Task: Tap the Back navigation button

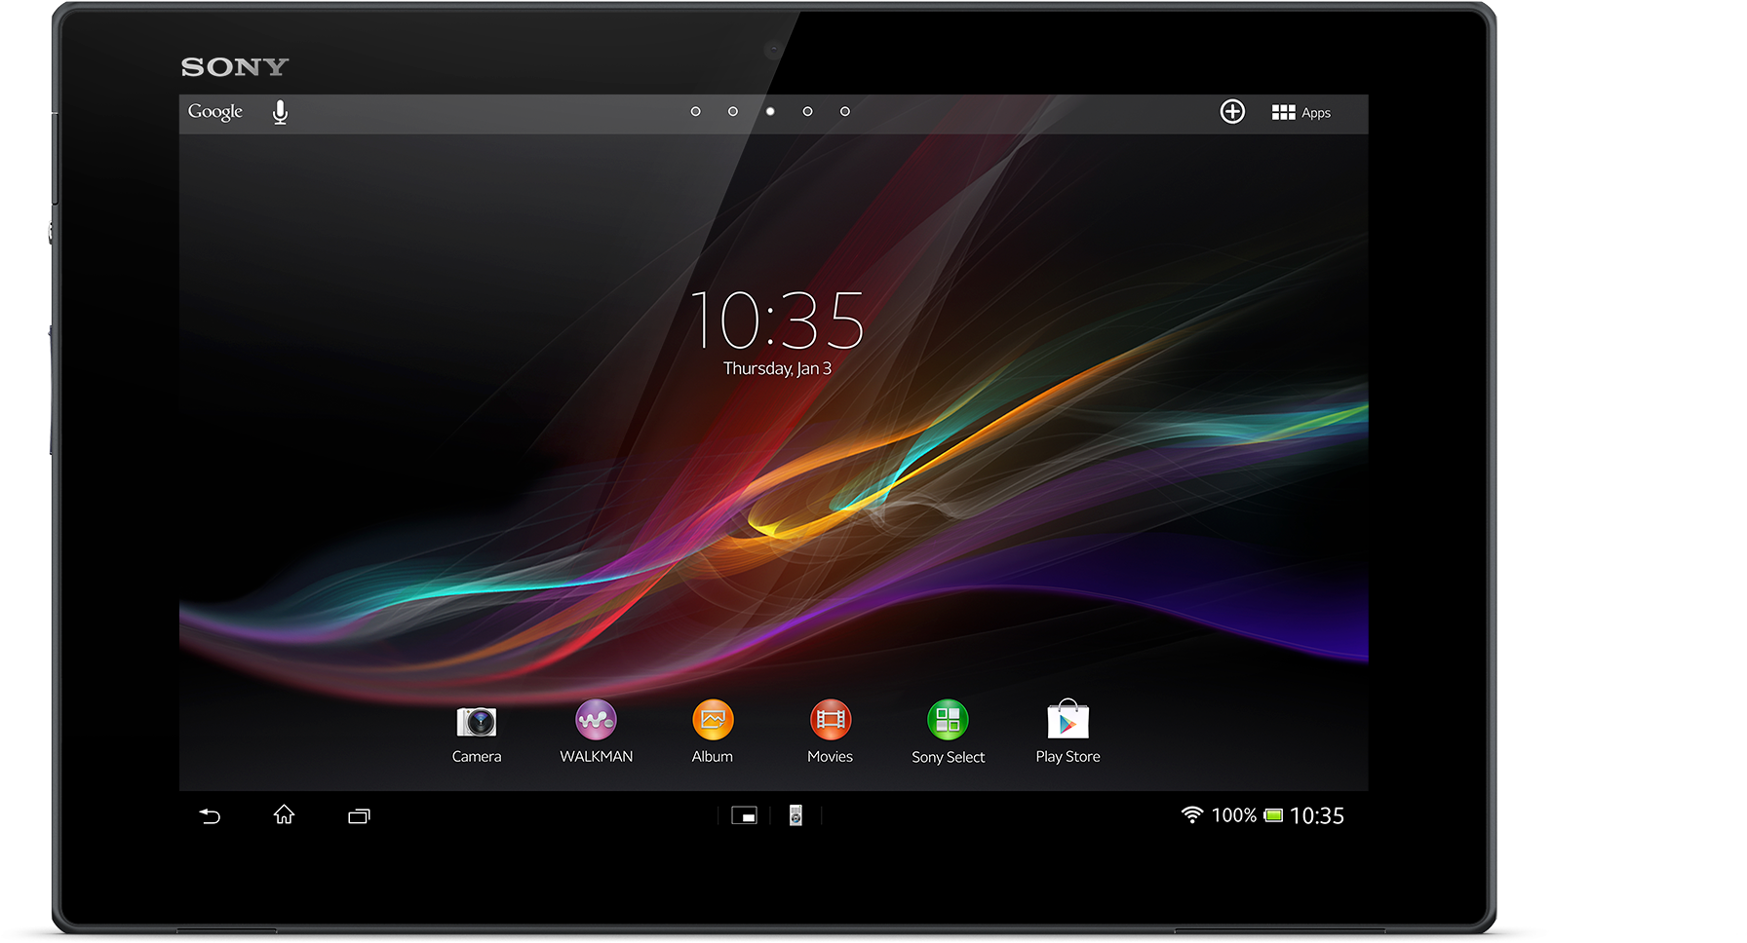Action: 210,816
